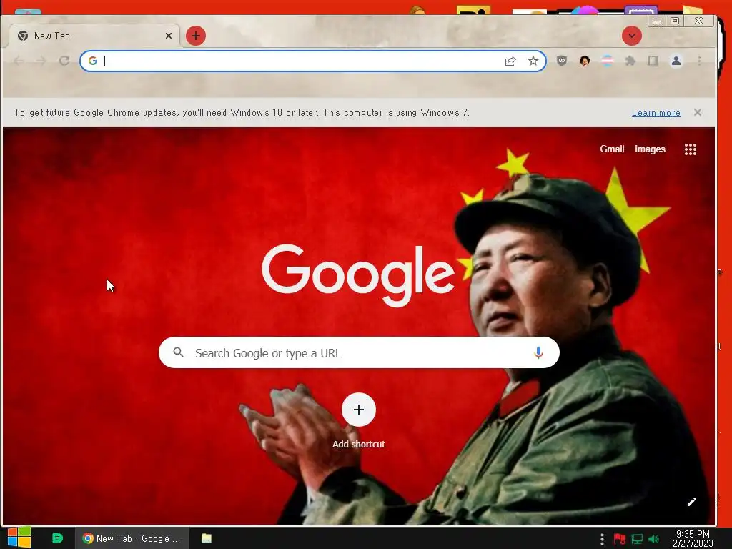Open Google Images link
Viewport: 732px width, 549px height.
click(x=650, y=149)
